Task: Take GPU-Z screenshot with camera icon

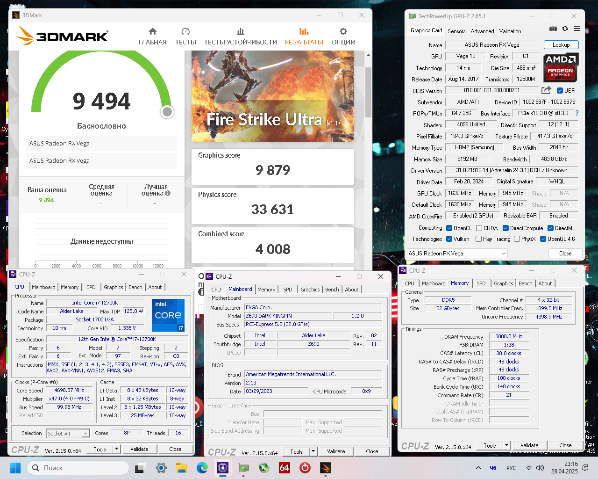Action: 553,29
